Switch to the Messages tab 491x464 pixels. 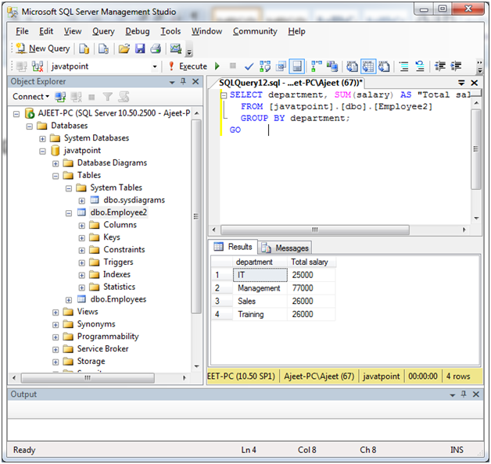coord(285,248)
